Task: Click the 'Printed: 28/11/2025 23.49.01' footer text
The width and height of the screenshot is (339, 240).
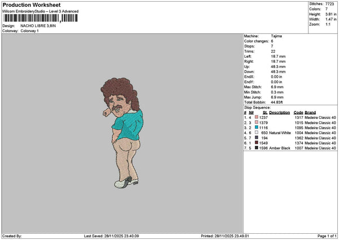Action: (225, 236)
